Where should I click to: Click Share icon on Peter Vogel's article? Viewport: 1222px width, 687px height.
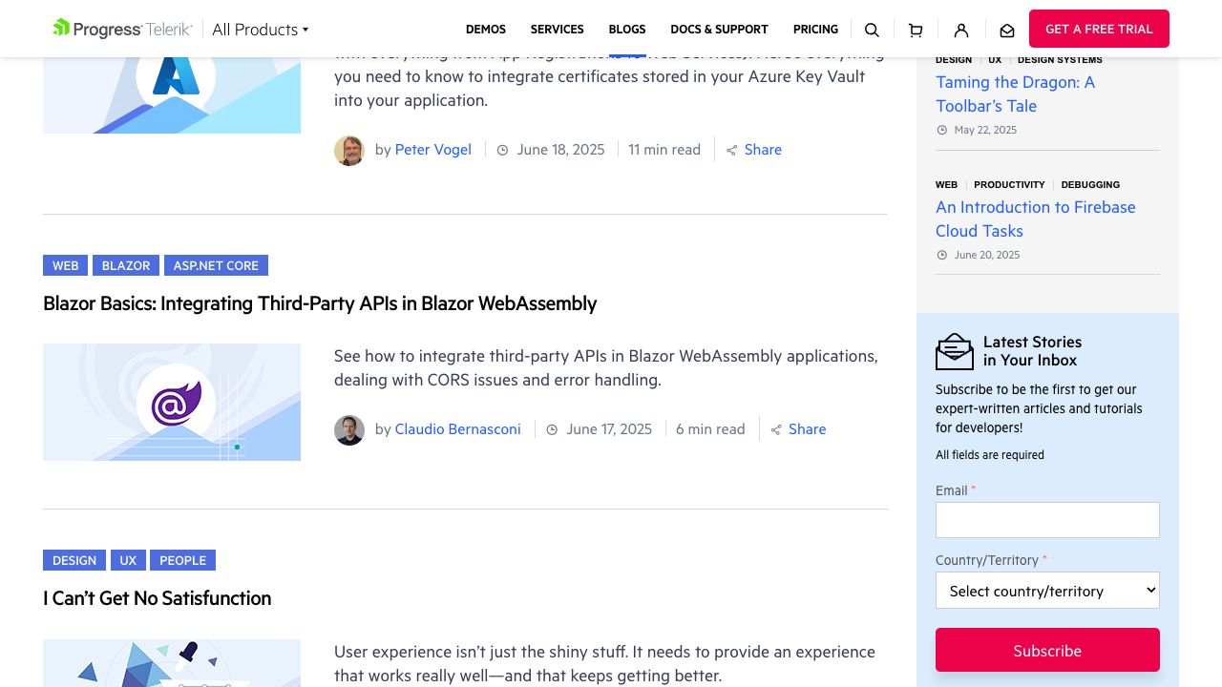pyautogui.click(x=732, y=150)
